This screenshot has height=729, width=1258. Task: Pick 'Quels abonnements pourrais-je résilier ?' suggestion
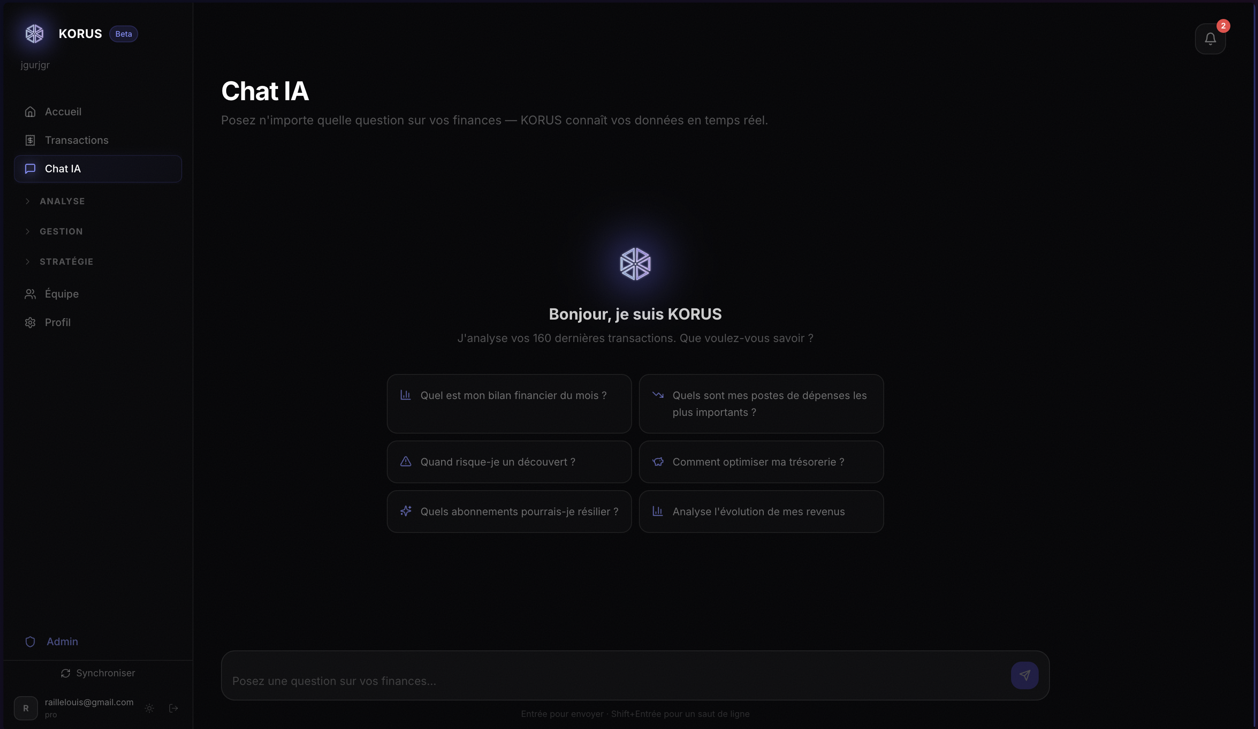509,511
